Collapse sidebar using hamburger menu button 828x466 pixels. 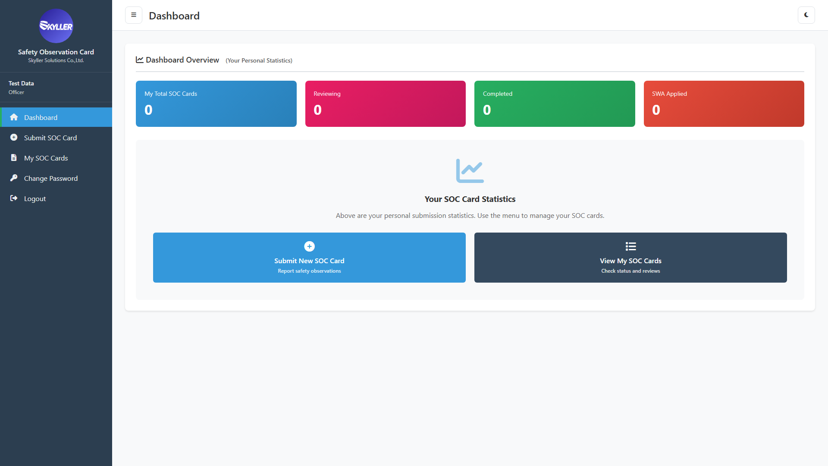click(134, 15)
